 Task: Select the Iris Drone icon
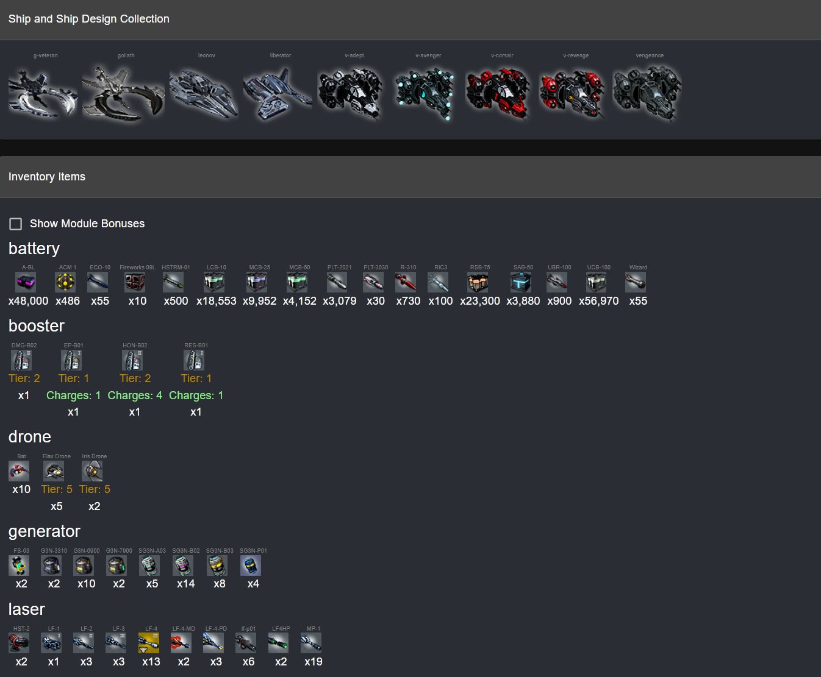[92, 471]
